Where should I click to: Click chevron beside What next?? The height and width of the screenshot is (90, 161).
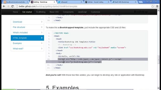coord(42,48)
